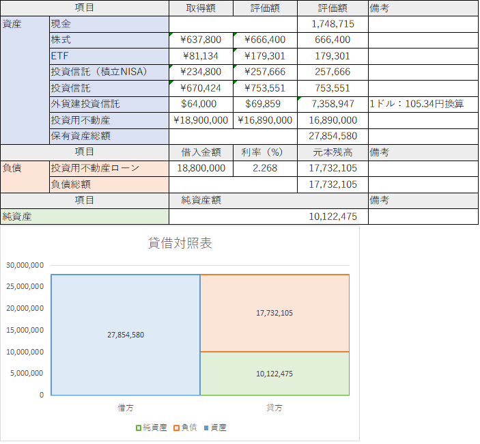Click the ¥257,666 valuation cell
The height and width of the screenshot is (444, 480).
point(265,72)
